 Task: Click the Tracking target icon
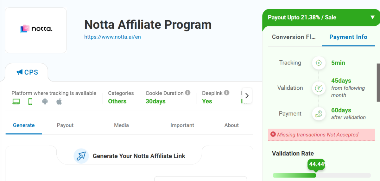coord(319,63)
